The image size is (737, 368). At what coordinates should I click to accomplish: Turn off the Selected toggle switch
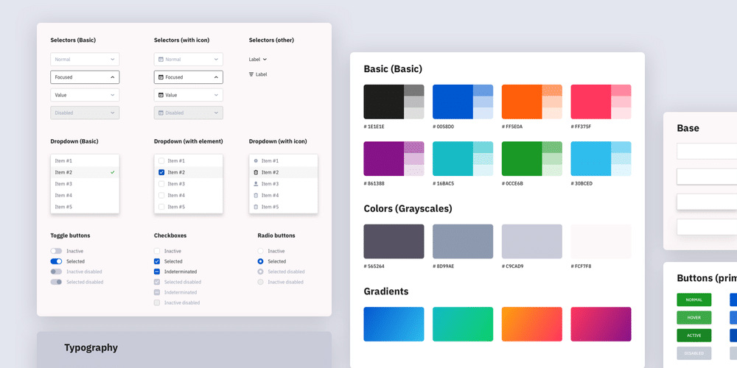[56, 261]
